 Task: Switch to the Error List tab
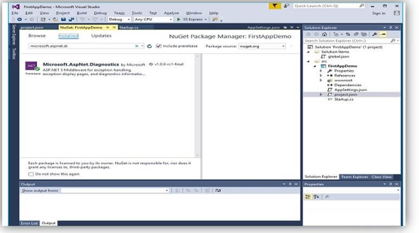click(29, 223)
